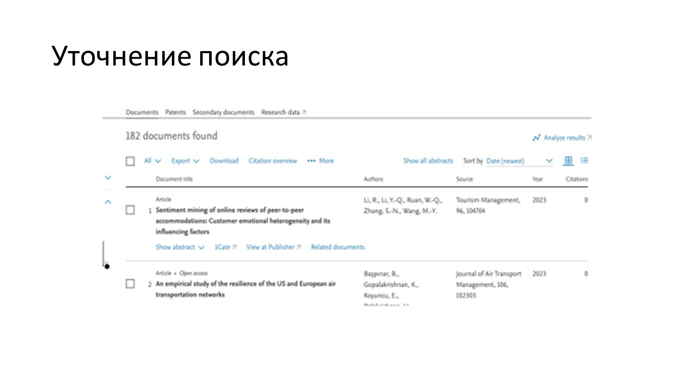Open View at Publisher external link
Screen dimensions: 674x379
[273, 247]
